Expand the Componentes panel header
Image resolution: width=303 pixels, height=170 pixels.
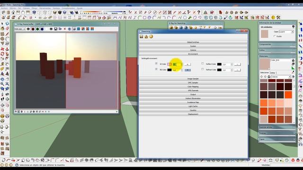277,44
